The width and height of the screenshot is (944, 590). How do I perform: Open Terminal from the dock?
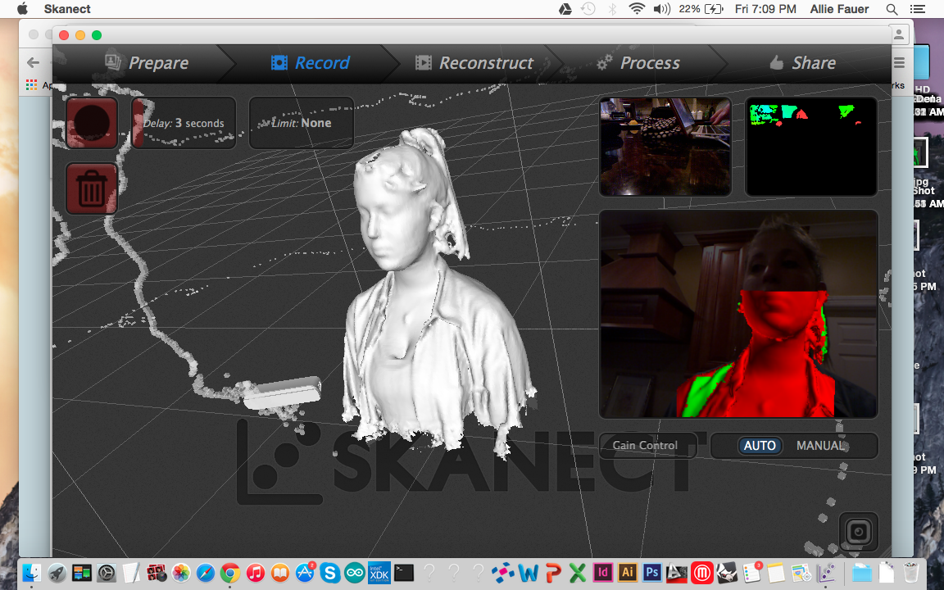pos(404,573)
